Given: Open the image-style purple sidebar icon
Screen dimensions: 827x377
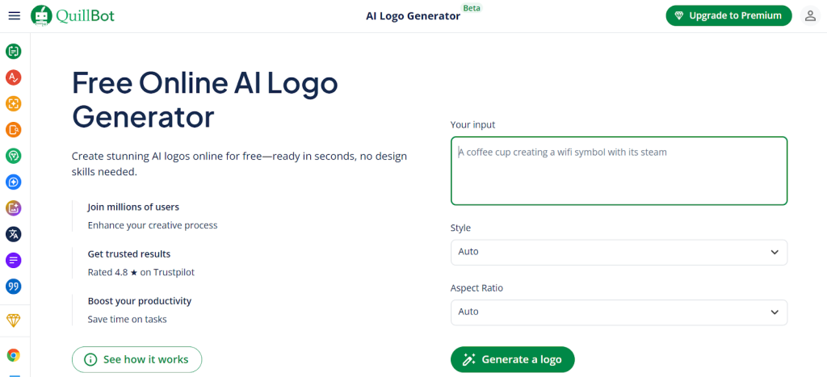Looking at the screenshot, I should point(14,208).
